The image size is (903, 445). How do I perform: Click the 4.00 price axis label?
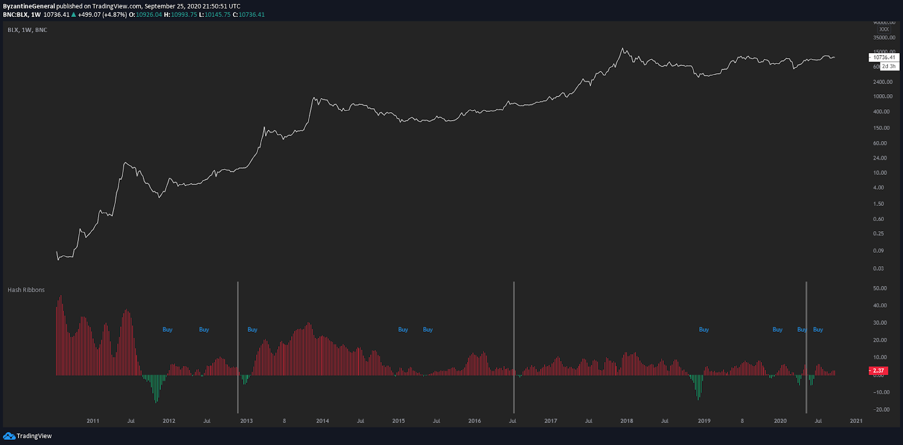(x=879, y=188)
